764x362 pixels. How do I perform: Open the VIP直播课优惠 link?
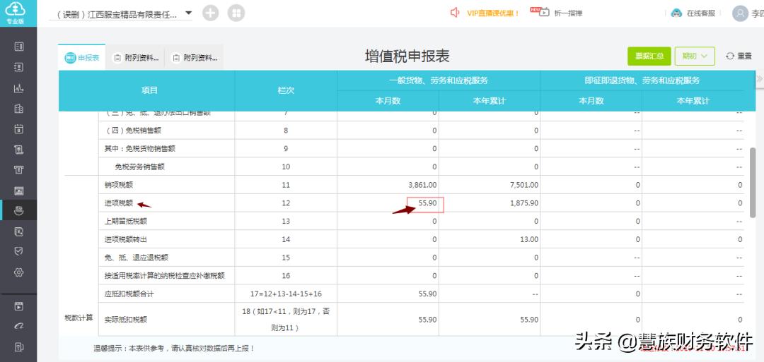[x=492, y=13]
